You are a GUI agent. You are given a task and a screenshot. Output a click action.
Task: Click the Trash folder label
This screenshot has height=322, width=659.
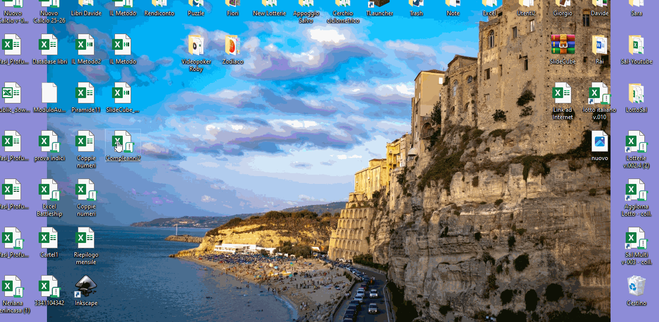click(x=416, y=13)
